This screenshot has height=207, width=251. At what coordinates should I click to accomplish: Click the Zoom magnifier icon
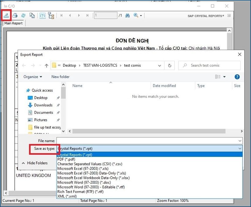point(136,15)
